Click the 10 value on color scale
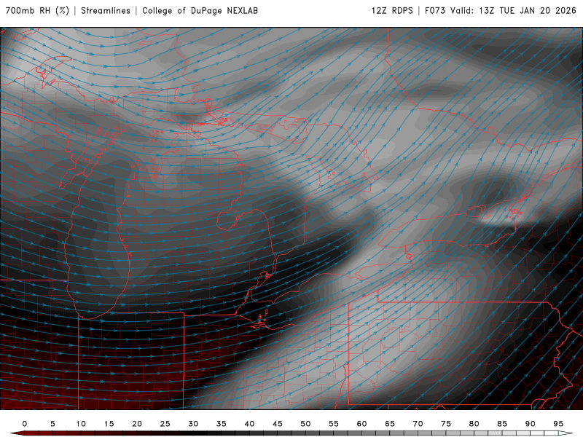 (81, 424)
